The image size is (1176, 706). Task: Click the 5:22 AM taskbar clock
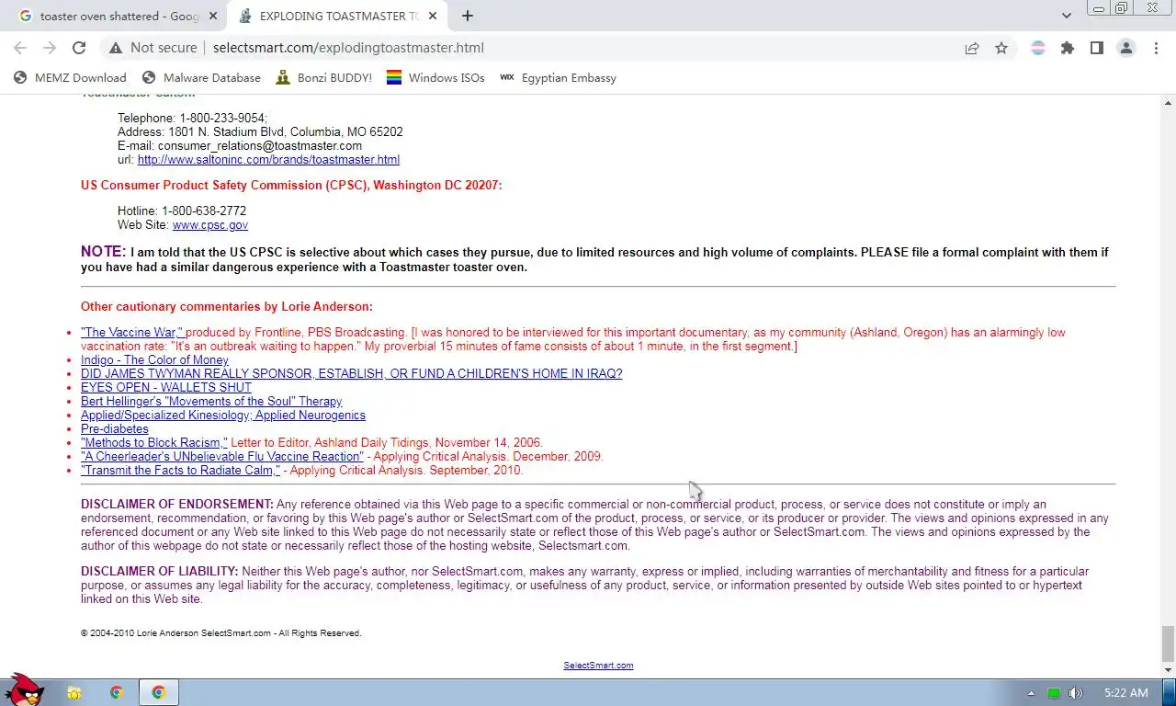tap(1126, 693)
